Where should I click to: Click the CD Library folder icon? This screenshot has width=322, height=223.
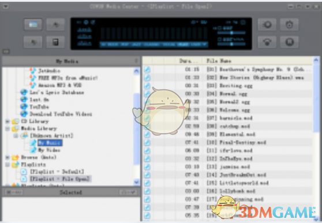coord(16,121)
